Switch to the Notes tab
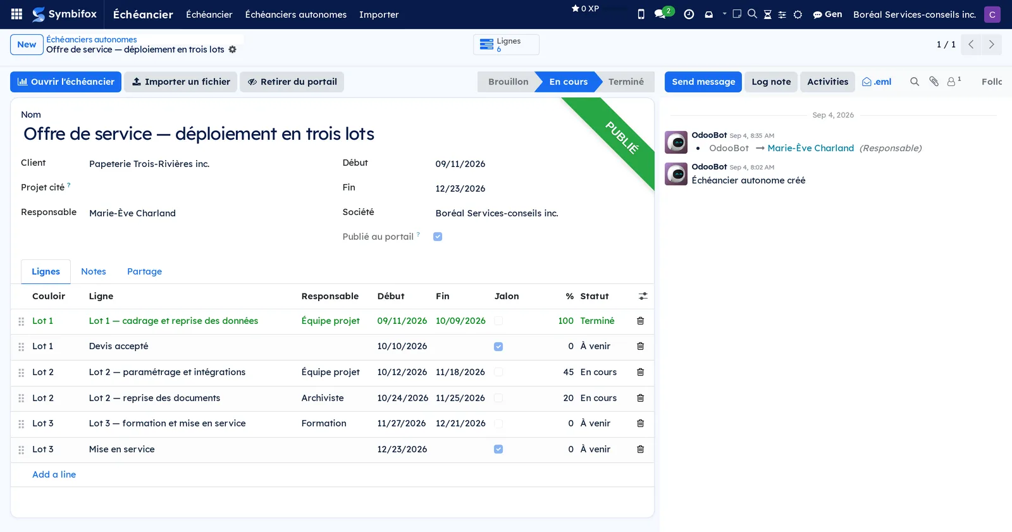The height and width of the screenshot is (532, 1012). coord(94,271)
